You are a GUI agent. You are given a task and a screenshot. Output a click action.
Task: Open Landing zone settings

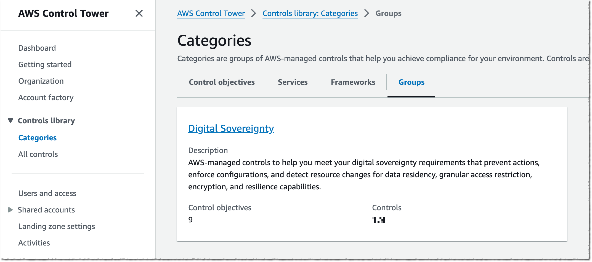tap(57, 226)
